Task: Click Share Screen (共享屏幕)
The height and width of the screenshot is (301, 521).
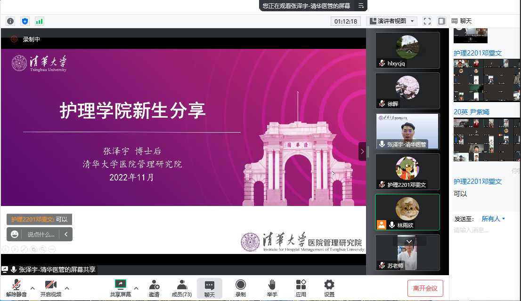Action: (121, 288)
